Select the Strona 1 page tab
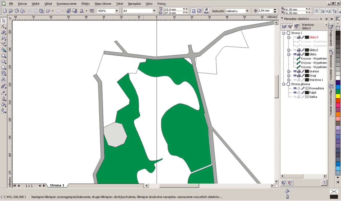 click(57, 185)
